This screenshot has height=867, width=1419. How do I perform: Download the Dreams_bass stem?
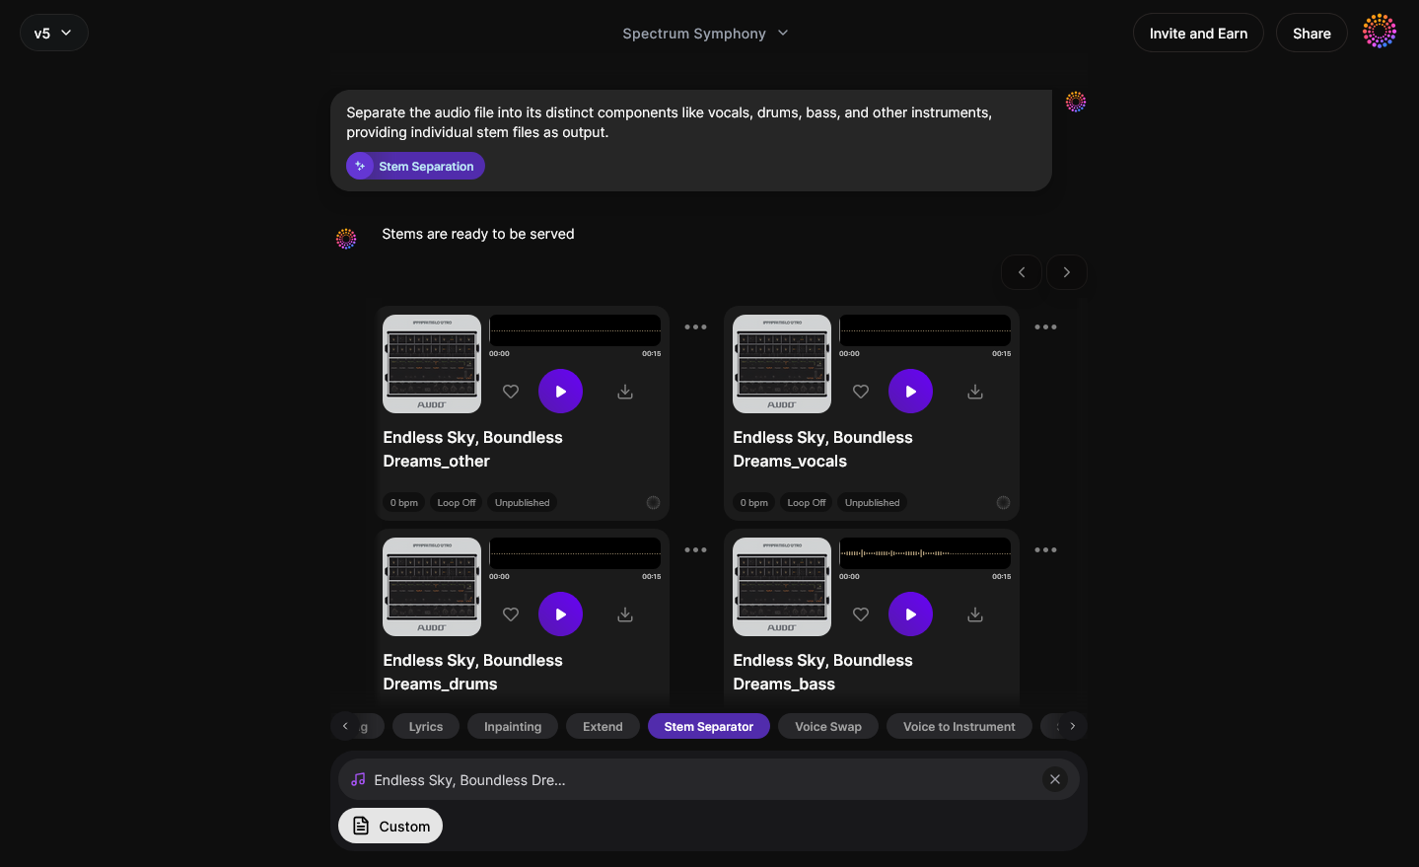click(x=975, y=614)
